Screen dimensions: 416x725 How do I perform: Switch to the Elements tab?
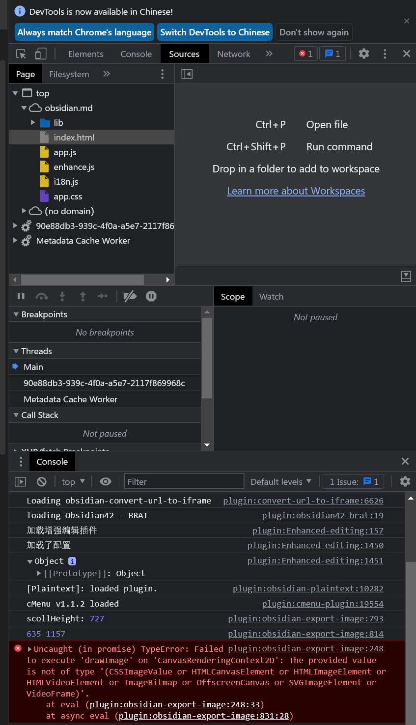coord(85,54)
